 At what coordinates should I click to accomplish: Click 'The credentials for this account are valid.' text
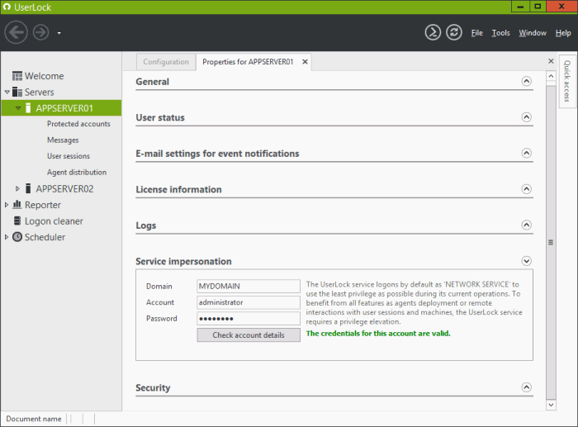(x=378, y=334)
